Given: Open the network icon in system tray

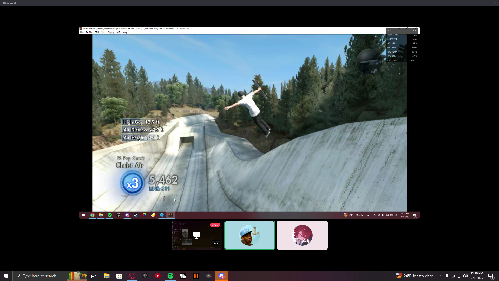Looking at the screenshot, I should point(459,276).
